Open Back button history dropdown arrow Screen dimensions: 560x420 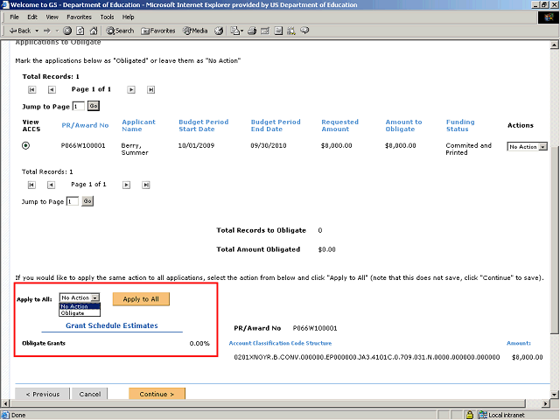point(37,31)
